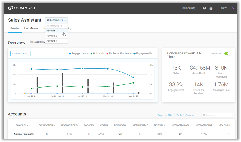Select Account 3 from the dropdown

pos(56,41)
